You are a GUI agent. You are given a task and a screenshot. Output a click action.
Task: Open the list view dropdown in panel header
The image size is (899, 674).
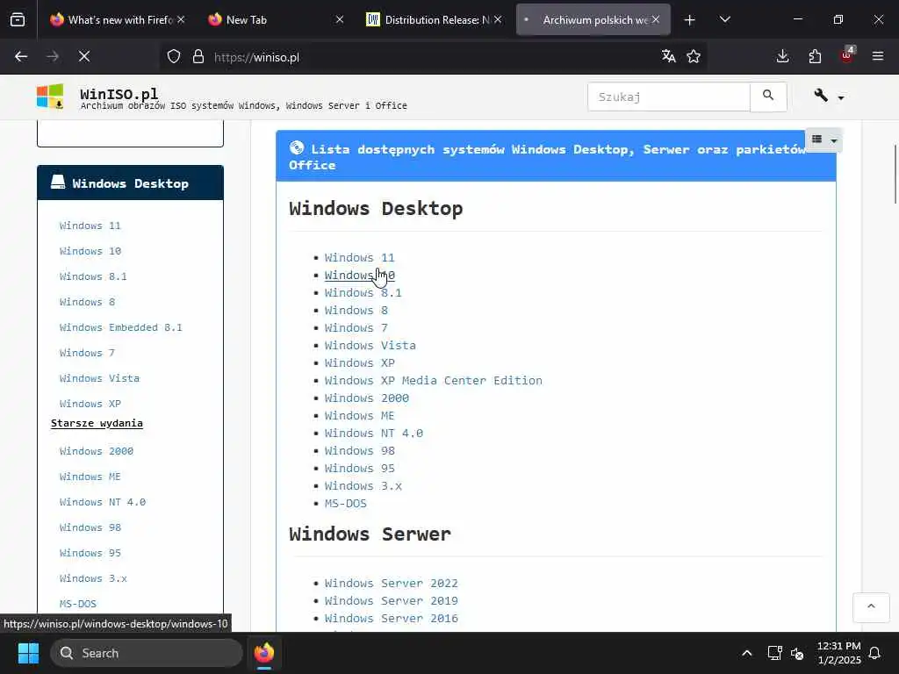(x=824, y=140)
